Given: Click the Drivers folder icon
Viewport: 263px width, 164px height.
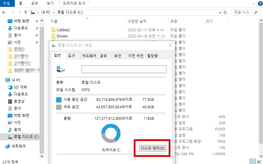Looking at the screenshot, I should pos(53,36).
